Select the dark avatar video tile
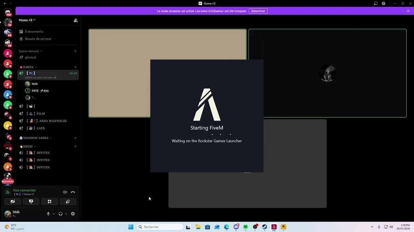414x232 pixels. tap(327, 73)
